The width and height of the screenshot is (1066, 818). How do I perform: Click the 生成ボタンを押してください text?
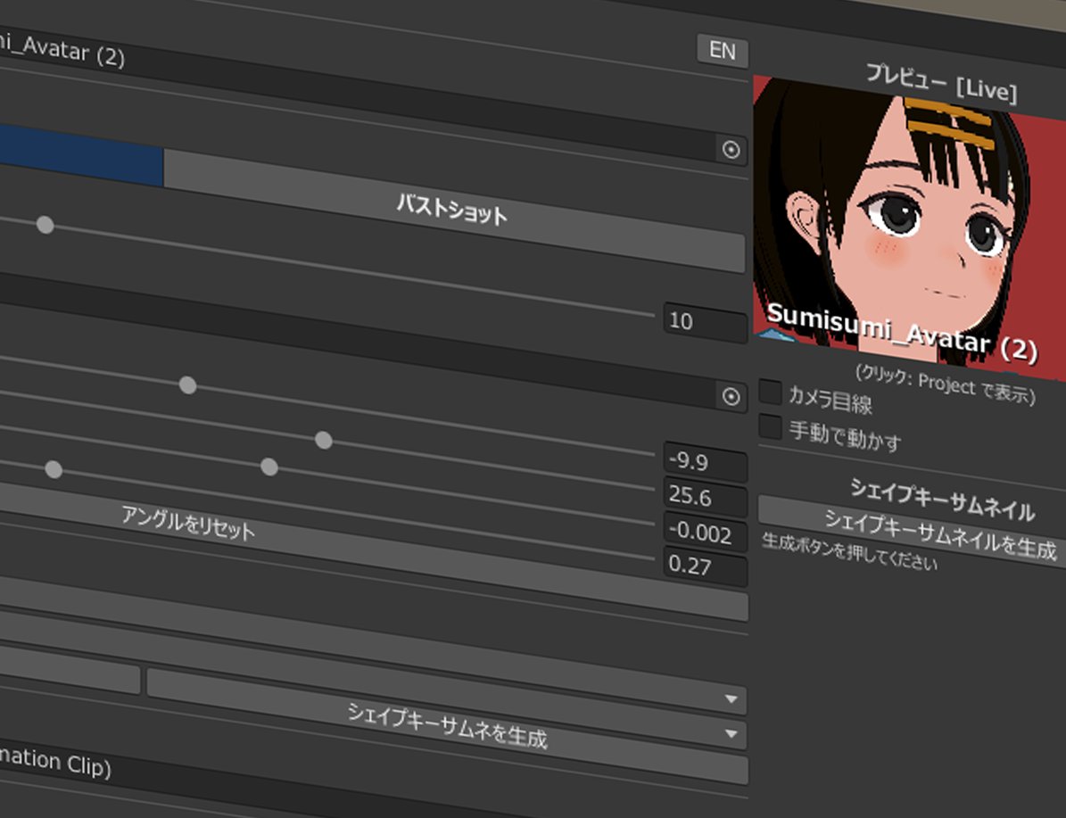[849, 551]
